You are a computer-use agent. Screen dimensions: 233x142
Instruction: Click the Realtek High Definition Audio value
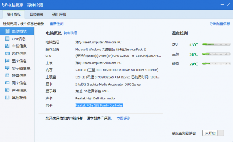coord(95,98)
